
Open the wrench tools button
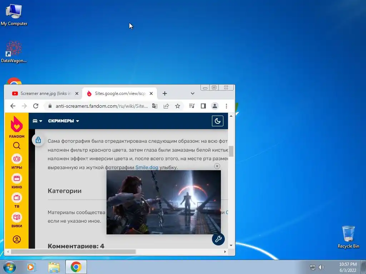(x=218, y=239)
